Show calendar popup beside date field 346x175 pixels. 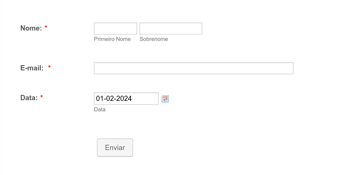165,99
